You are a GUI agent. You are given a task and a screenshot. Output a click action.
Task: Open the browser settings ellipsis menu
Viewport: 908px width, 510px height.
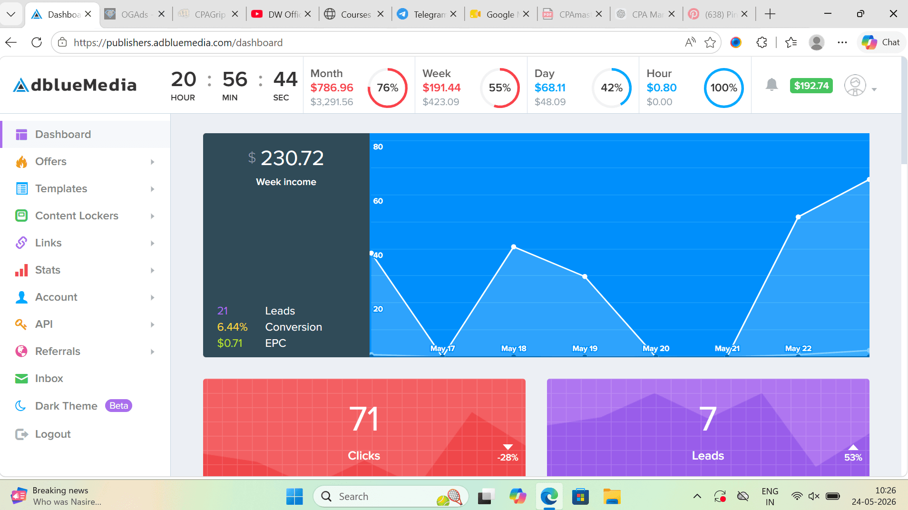(842, 42)
